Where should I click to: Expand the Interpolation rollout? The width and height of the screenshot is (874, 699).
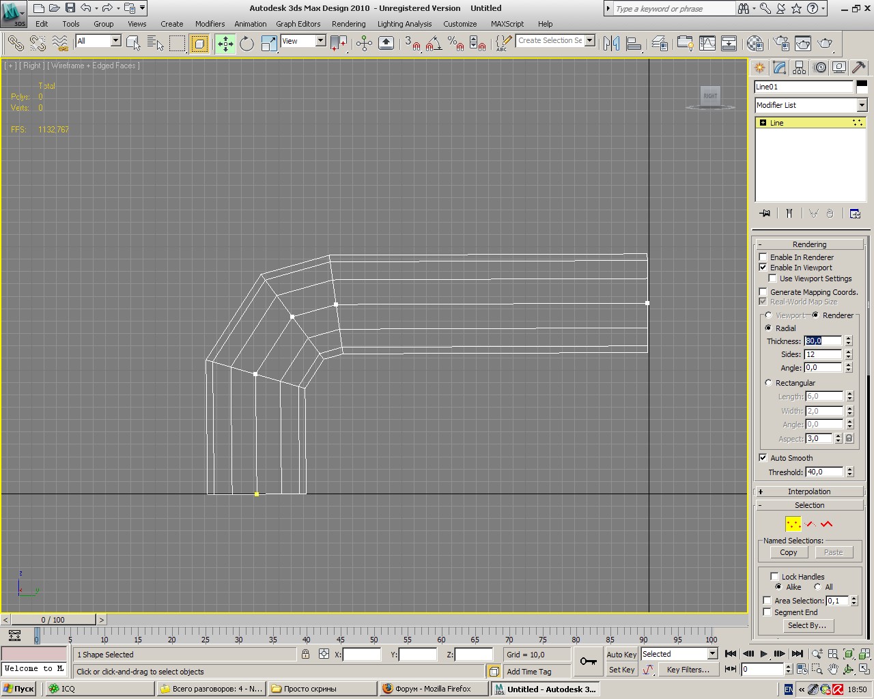pyautogui.click(x=809, y=491)
